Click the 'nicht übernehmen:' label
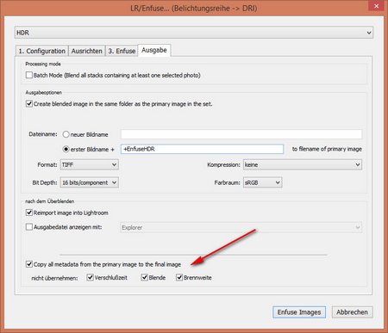The image size is (388, 333). point(54,278)
